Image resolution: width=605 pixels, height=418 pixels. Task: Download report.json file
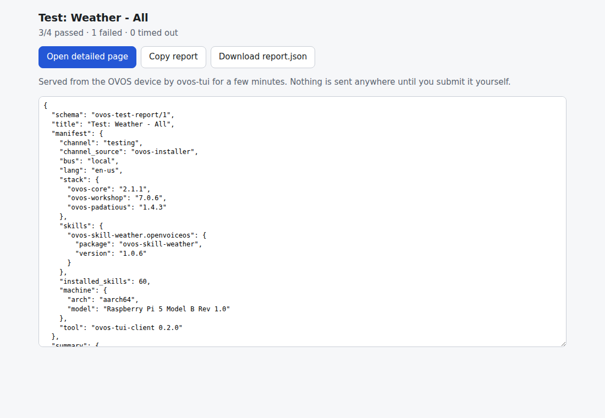click(263, 57)
